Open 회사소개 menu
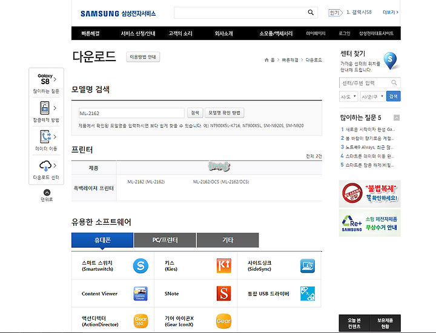Screen dimensions: 436x333 tap(223, 33)
